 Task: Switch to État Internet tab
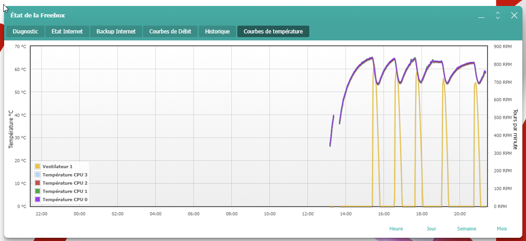pos(67,32)
